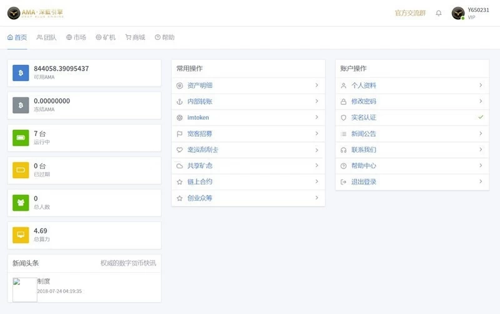Click the green battery icon for 运行中
The width and height of the screenshot is (500, 314).
coord(21,138)
